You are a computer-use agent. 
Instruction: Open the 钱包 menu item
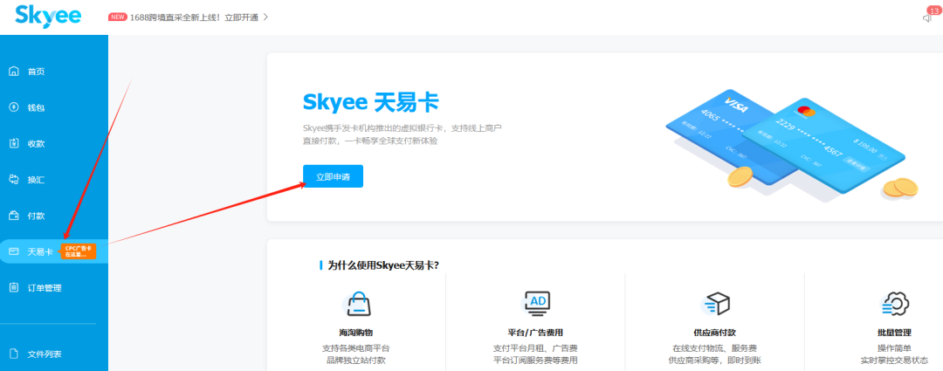(36, 107)
